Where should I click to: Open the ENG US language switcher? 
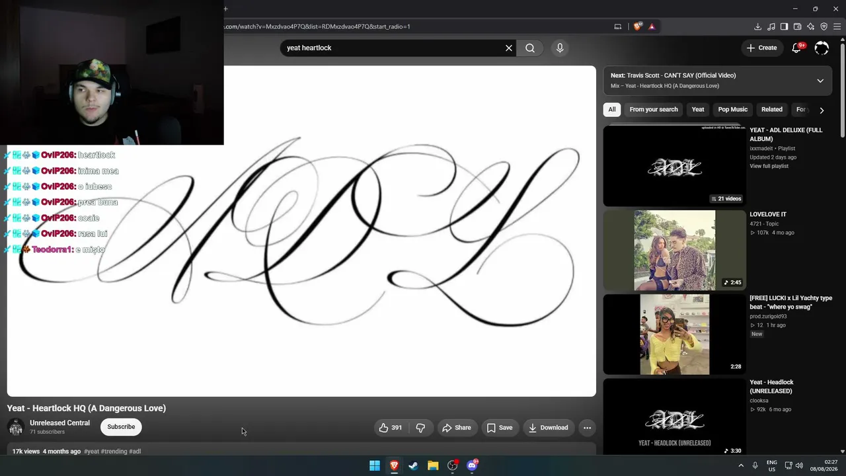tap(771, 465)
